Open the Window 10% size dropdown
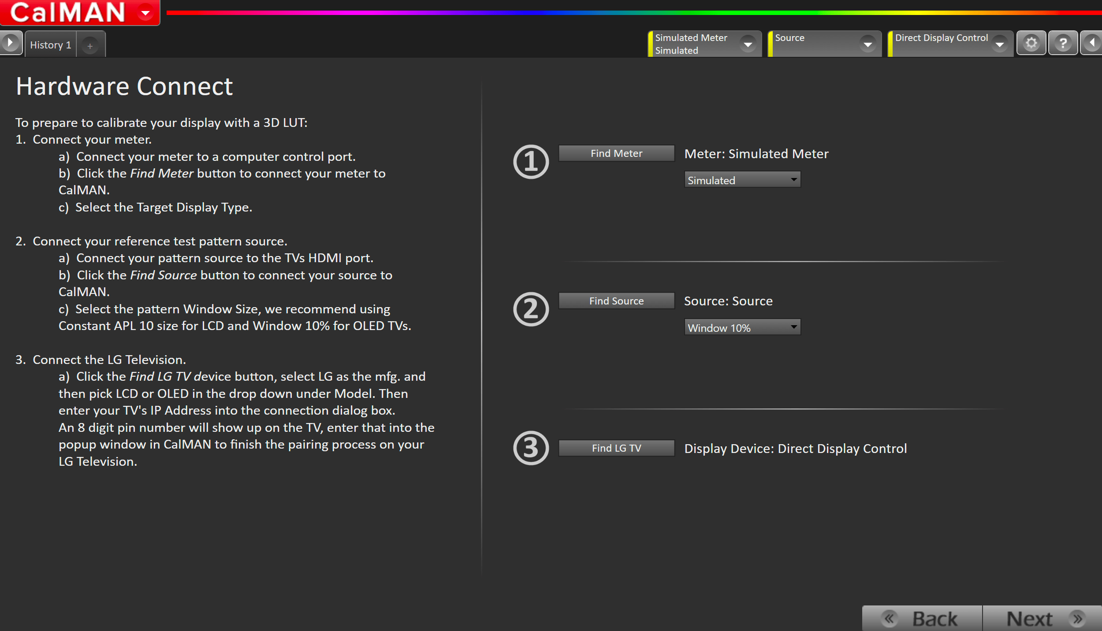Image resolution: width=1102 pixels, height=631 pixels. [x=742, y=327]
